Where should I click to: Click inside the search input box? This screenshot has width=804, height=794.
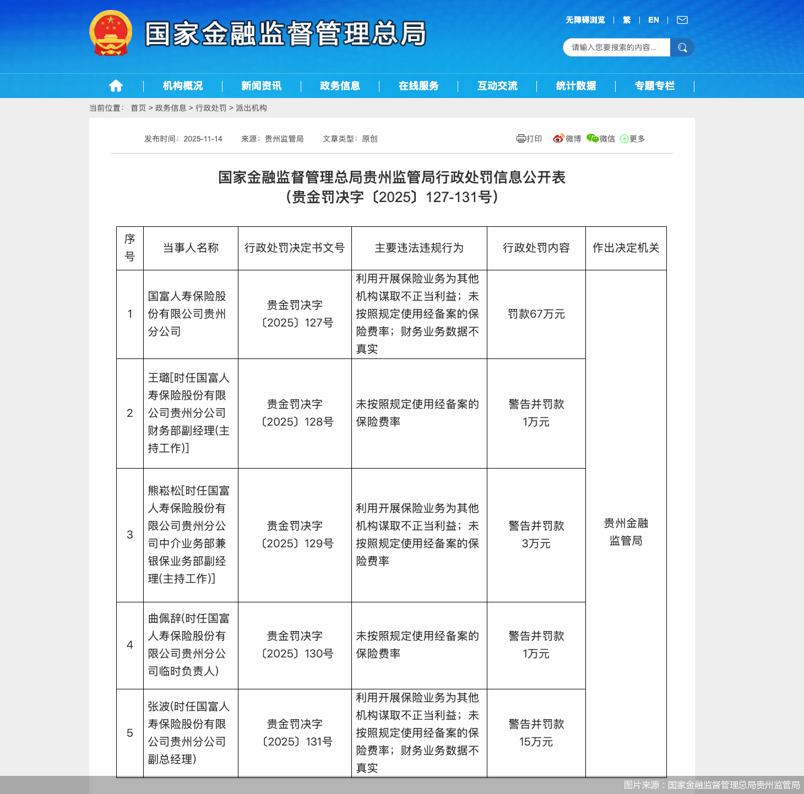pos(614,47)
